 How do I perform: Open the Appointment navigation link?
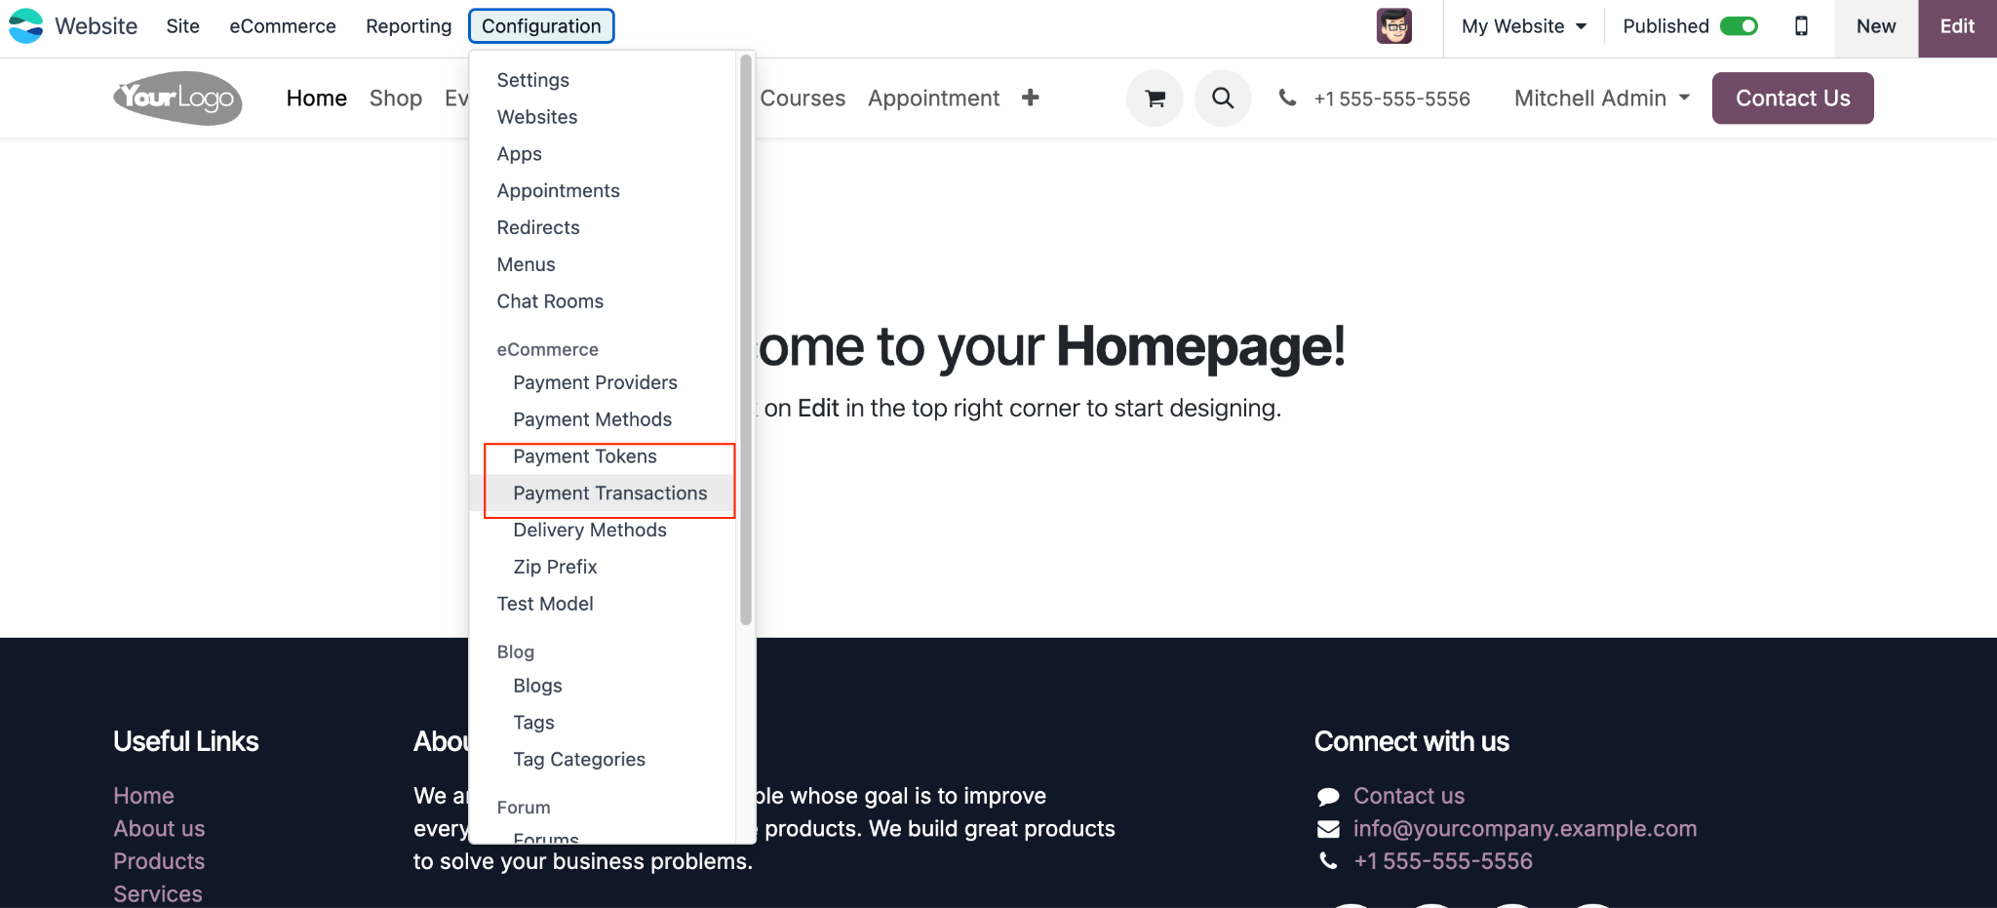(934, 99)
